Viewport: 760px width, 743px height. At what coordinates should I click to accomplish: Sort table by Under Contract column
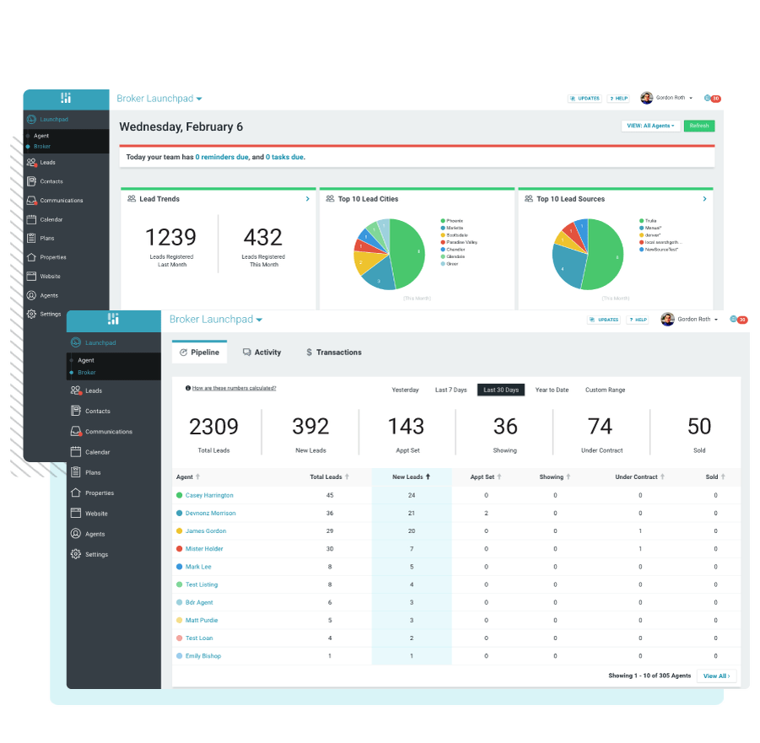coord(639,476)
